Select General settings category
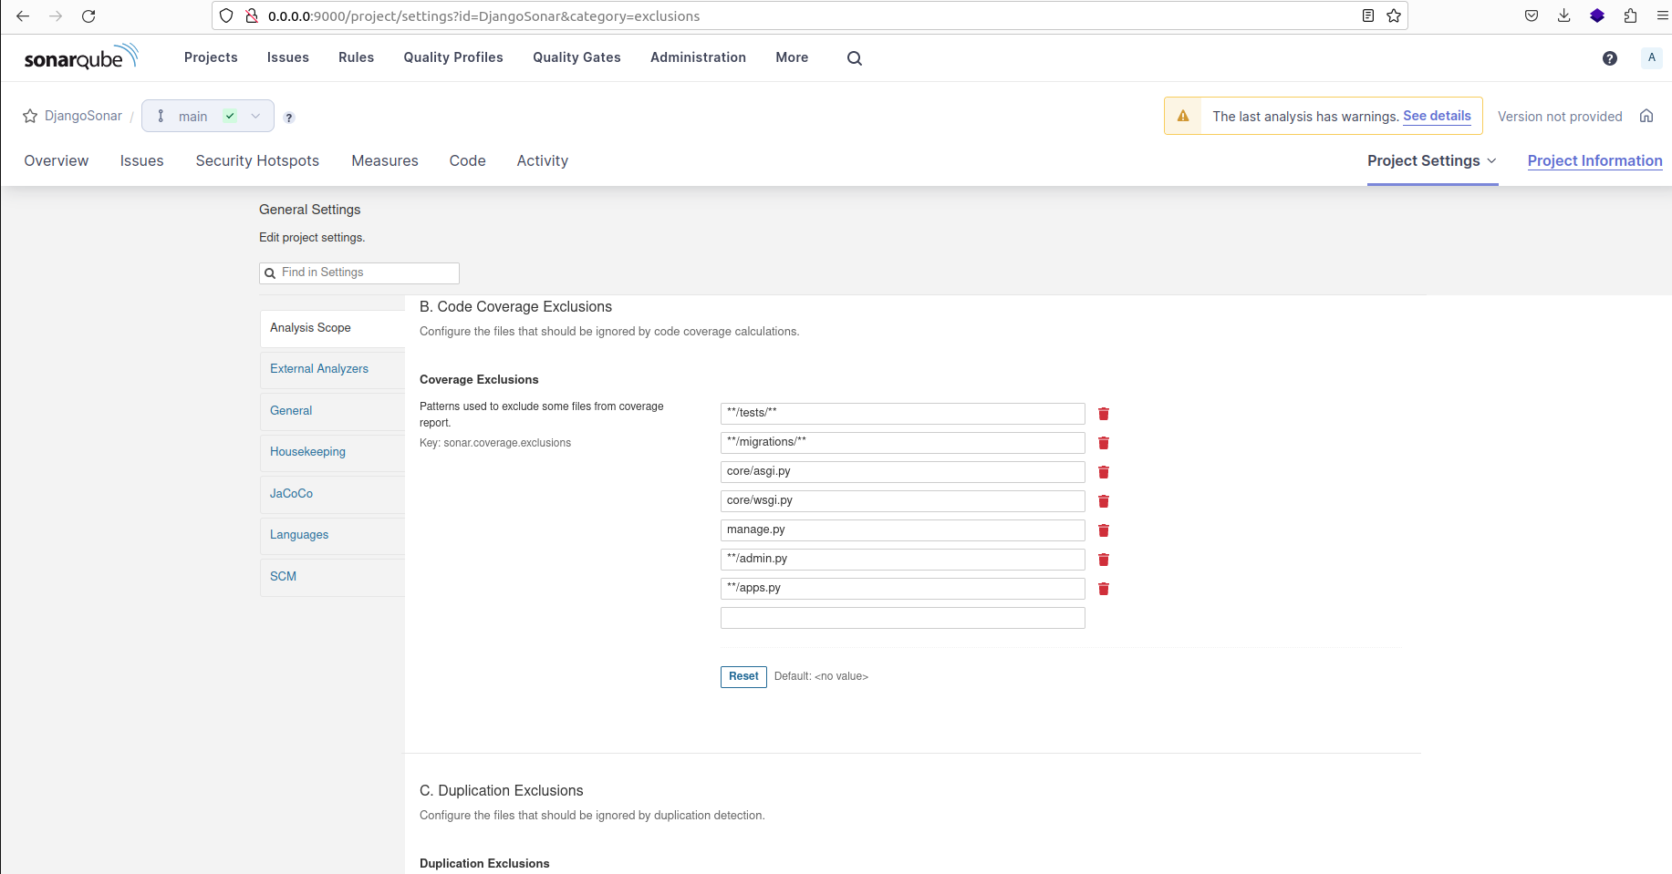The image size is (1672, 874). [332, 411]
